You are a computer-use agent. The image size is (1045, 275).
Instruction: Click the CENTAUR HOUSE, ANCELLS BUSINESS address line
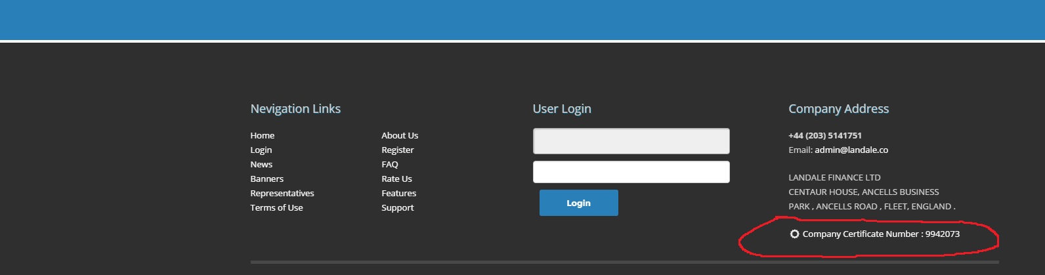[x=863, y=192]
